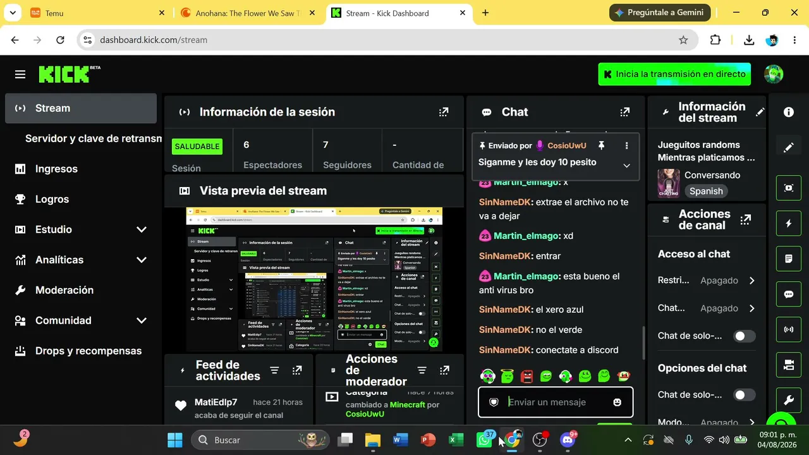Open the pinned message three-dot options
The image size is (809, 455).
click(626, 145)
